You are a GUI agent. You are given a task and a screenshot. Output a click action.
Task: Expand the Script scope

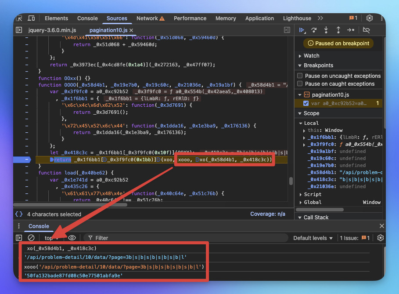(301, 195)
